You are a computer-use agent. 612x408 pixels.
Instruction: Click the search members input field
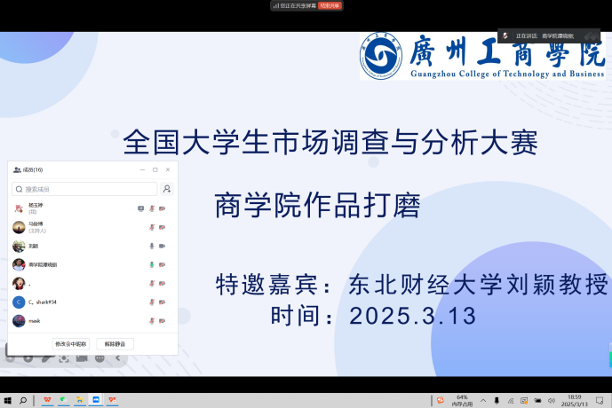(84, 189)
